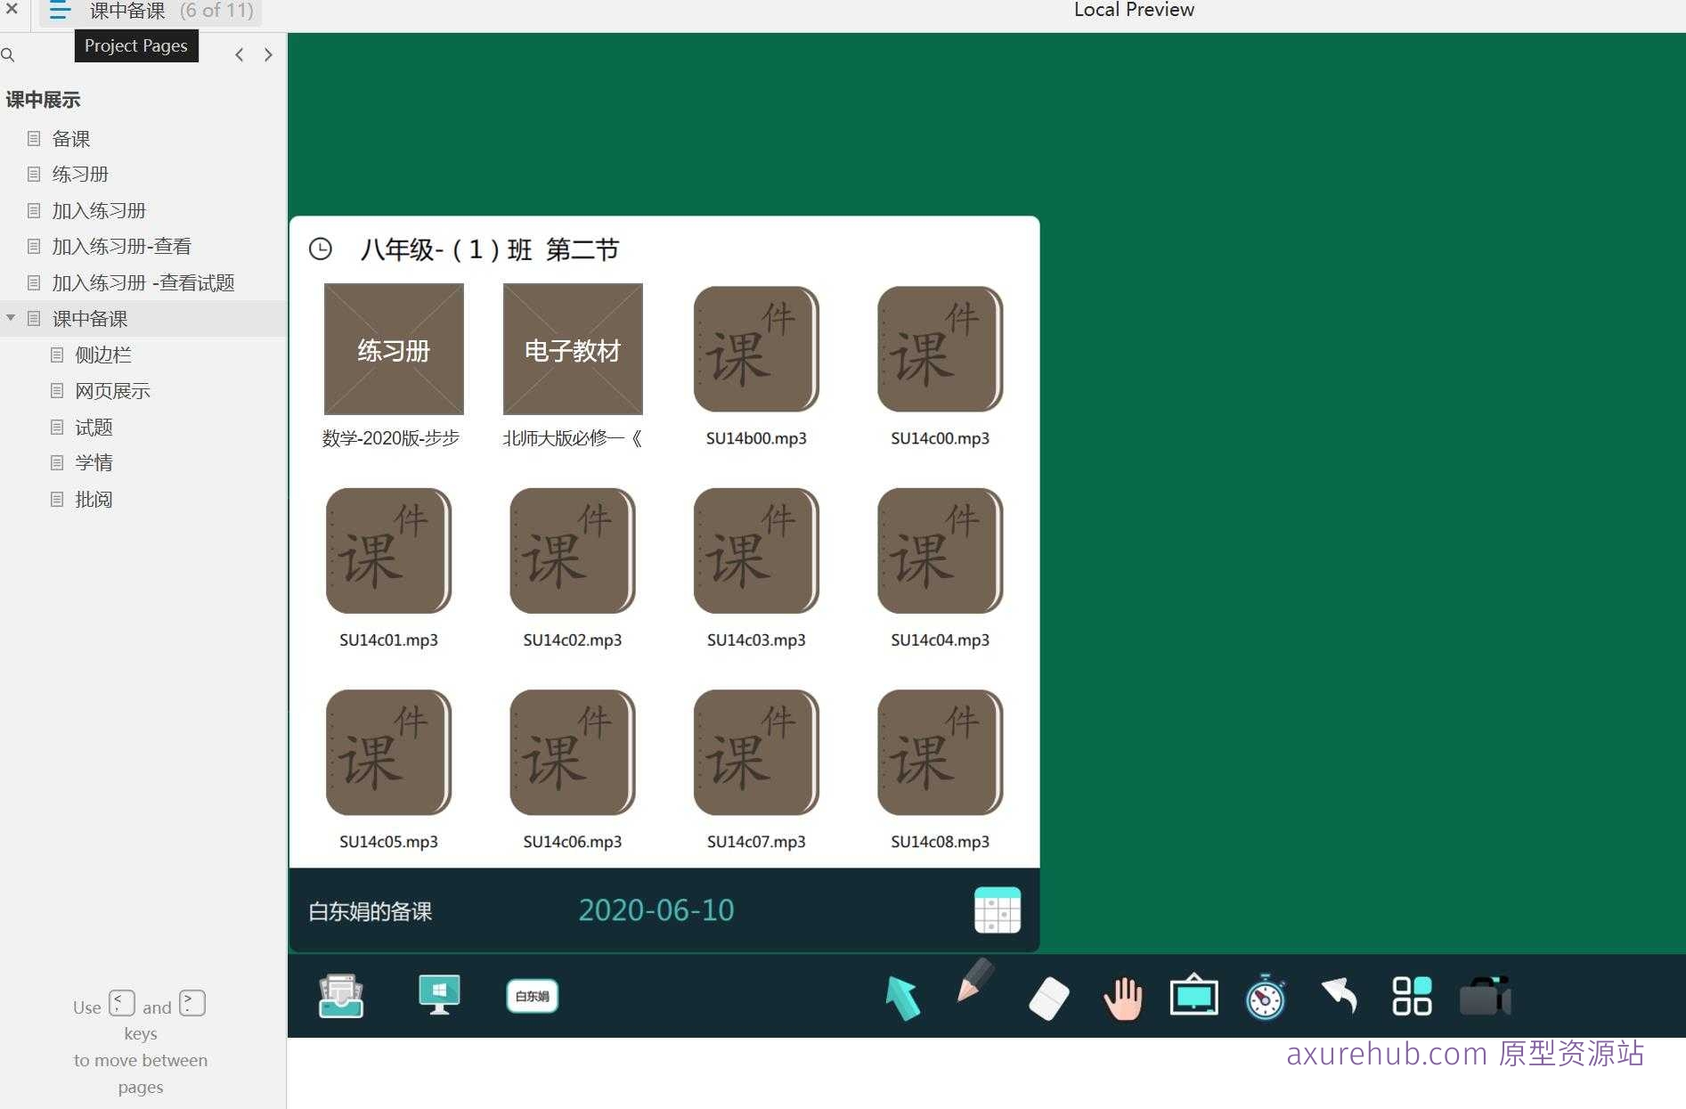Open the camera recorder tool
The width and height of the screenshot is (1686, 1109).
tap(1485, 996)
